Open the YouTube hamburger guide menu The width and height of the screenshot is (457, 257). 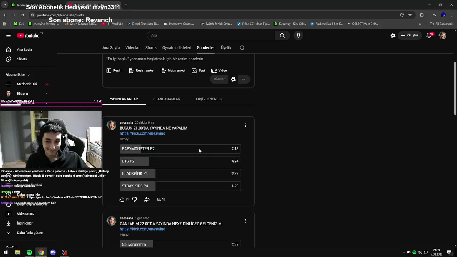click(x=9, y=35)
